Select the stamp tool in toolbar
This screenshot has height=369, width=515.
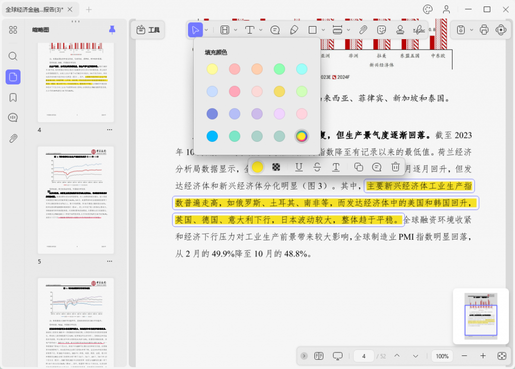(x=400, y=30)
